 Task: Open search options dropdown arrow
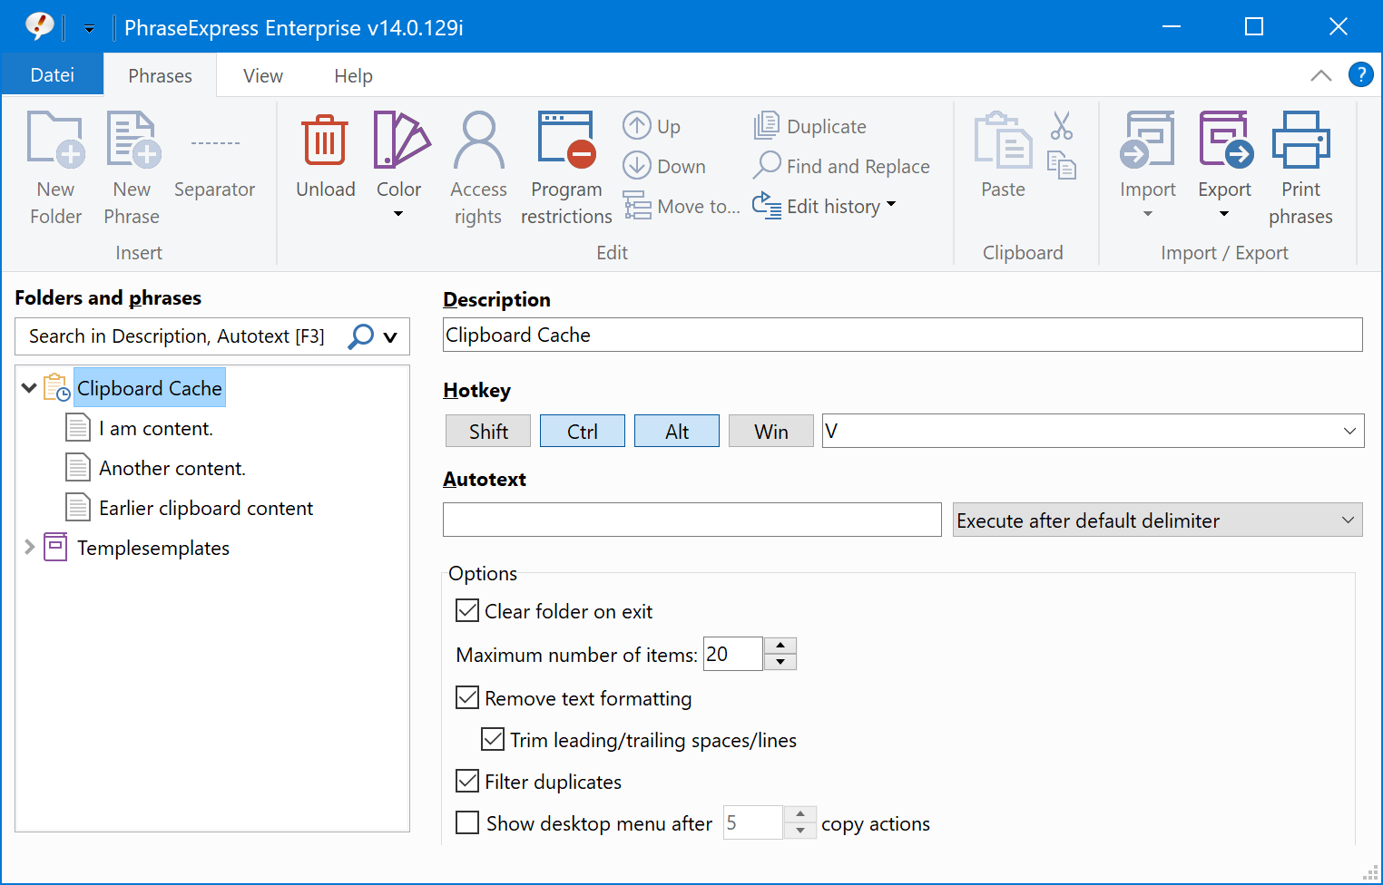click(390, 337)
